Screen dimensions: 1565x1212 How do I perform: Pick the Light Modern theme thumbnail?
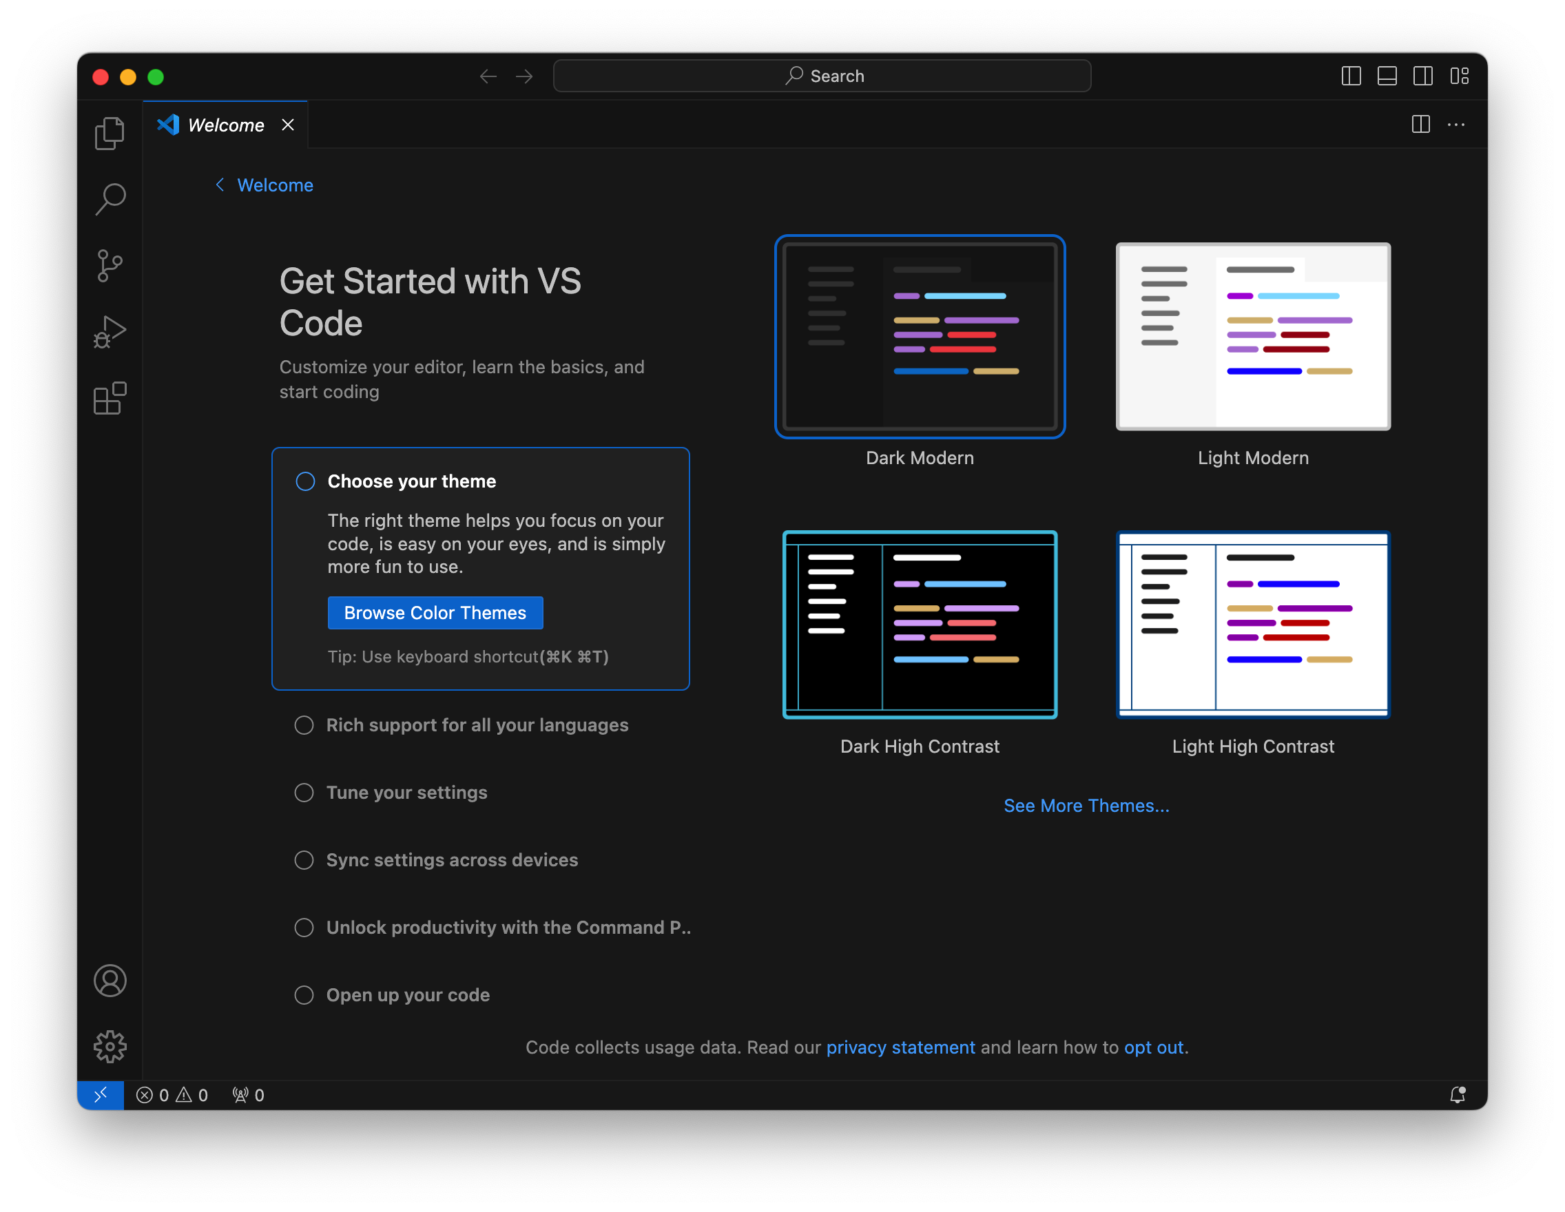[x=1252, y=337]
